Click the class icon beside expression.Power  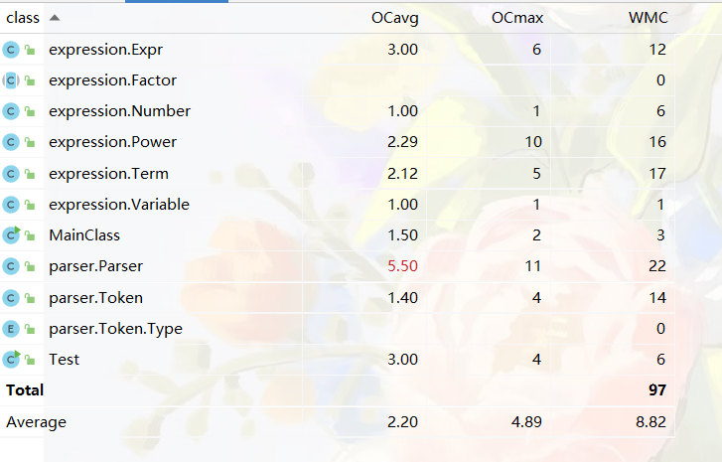tap(11, 142)
